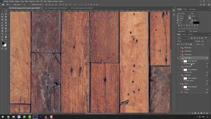
Task: Select the Clone Stamp tool
Action: (6, 22)
